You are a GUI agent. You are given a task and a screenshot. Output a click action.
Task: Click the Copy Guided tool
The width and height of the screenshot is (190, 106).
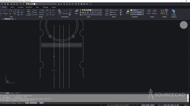point(29,12)
